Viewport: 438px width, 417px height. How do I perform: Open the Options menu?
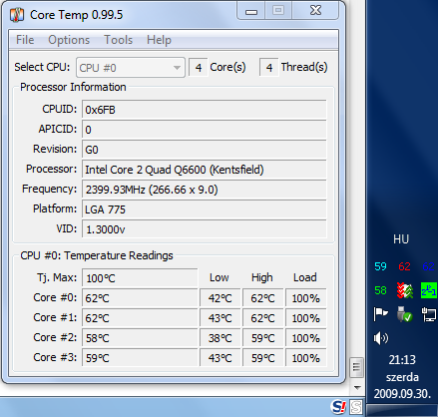tap(69, 40)
